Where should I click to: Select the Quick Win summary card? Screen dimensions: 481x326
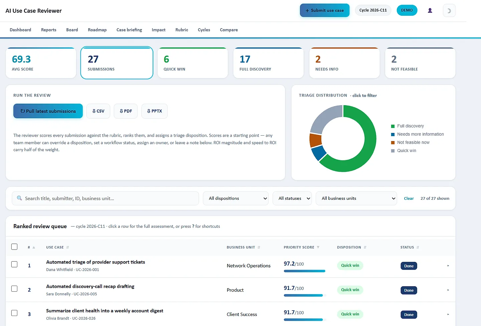[193, 63]
